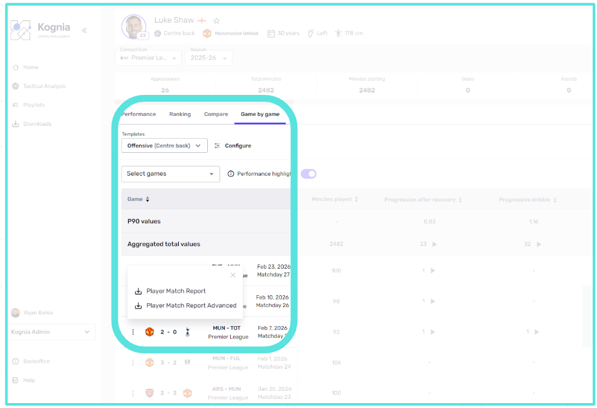Click the MUN - FUL match label
The image size is (597, 408).
[x=226, y=359]
